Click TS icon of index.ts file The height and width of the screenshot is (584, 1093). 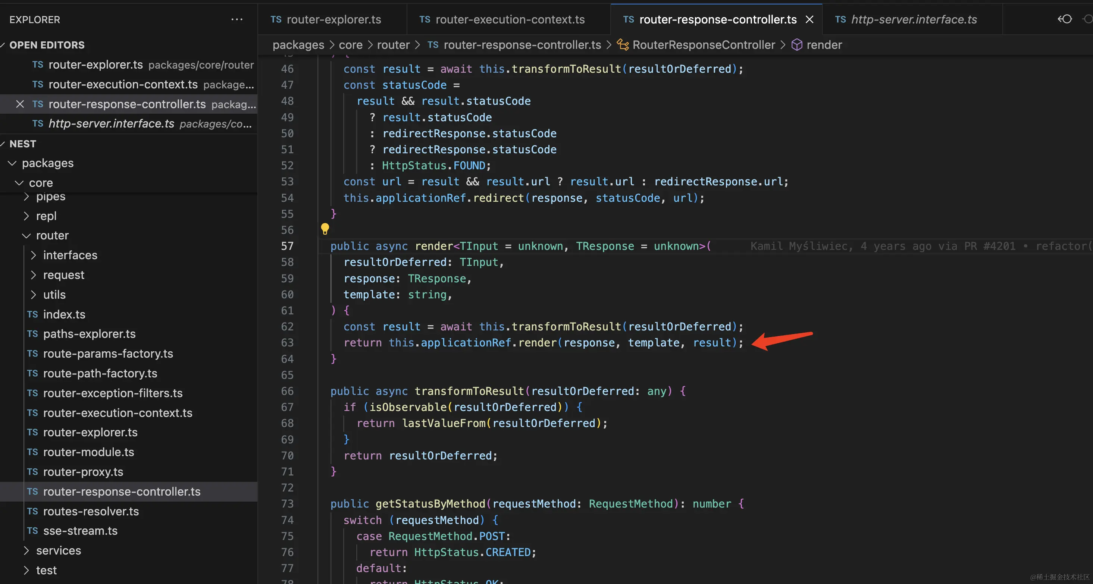[x=33, y=314]
